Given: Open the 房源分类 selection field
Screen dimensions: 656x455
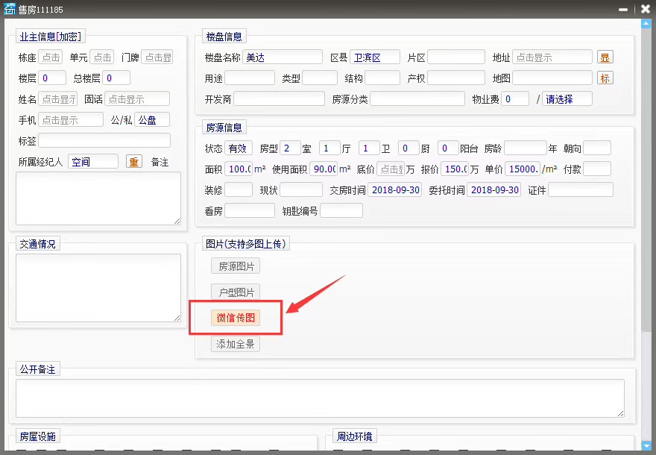Looking at the screenshot, I should (417, 99).
